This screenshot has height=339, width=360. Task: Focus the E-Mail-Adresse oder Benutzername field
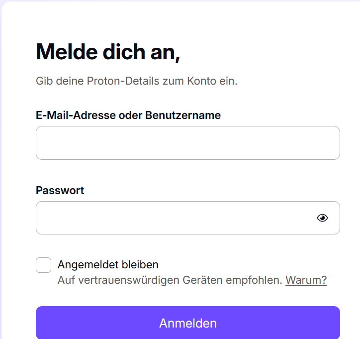187,143
